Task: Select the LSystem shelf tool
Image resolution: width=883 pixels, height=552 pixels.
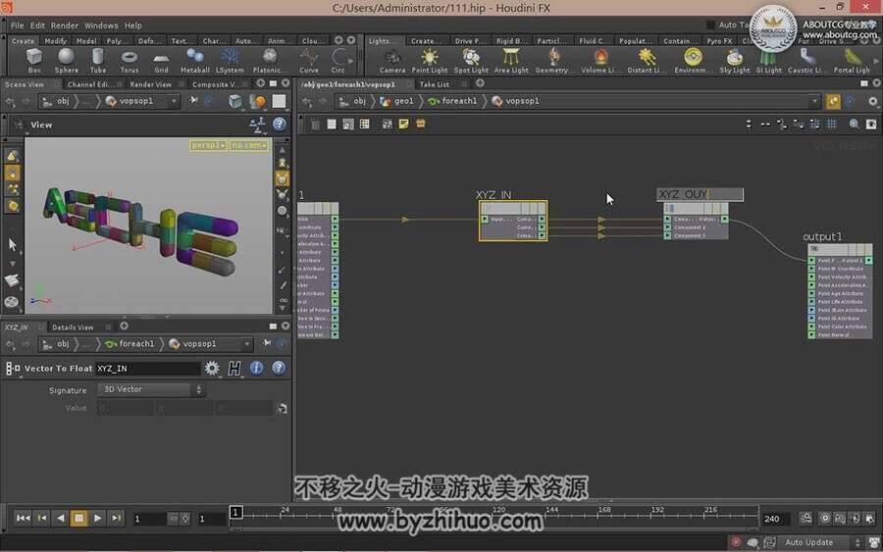Action: pyautogui.click(x=230, y=61)
